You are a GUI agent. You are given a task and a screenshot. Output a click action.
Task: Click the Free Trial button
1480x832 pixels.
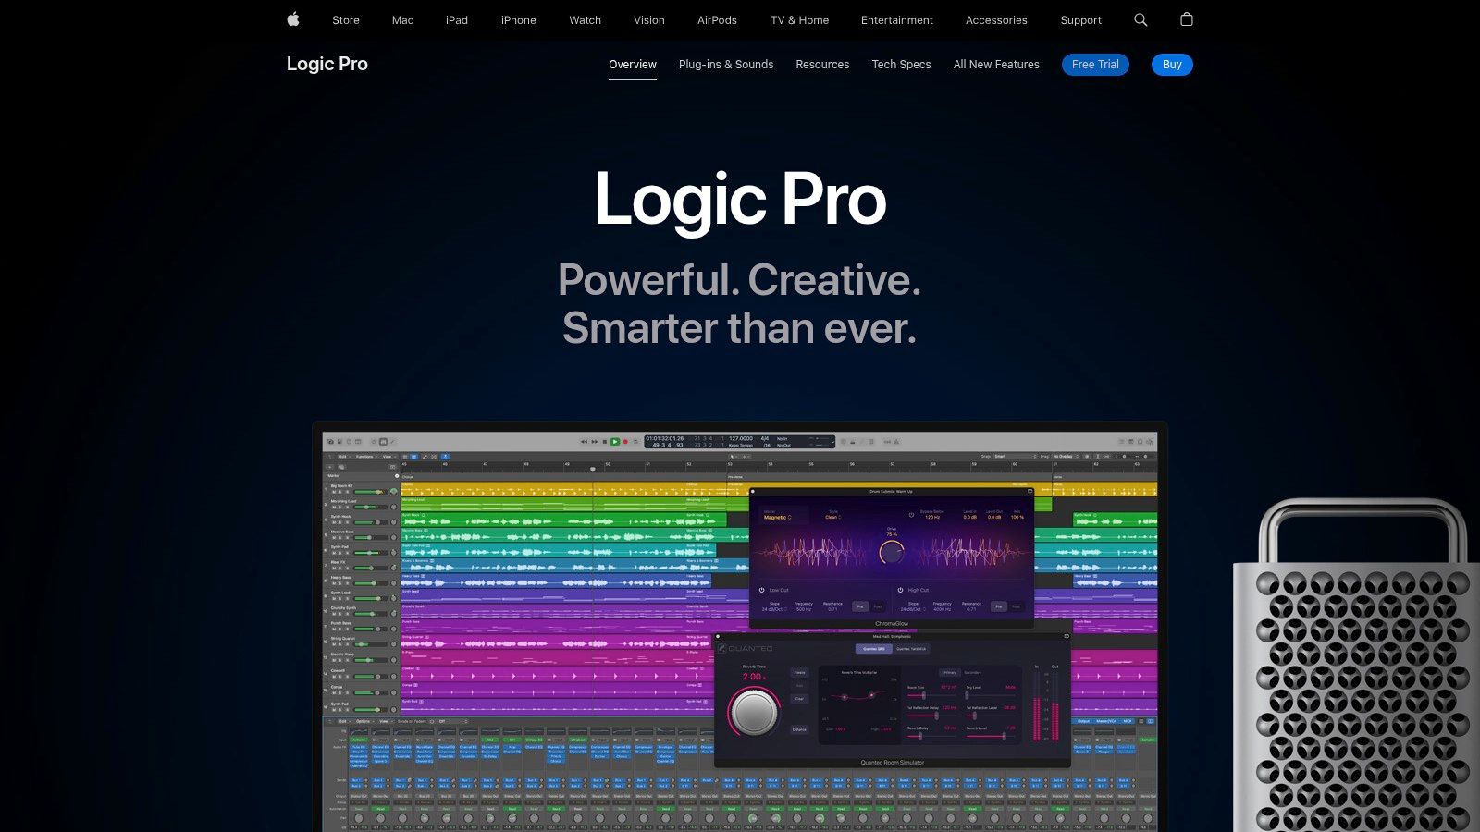pyautogui.click(x=1095, y=65)
